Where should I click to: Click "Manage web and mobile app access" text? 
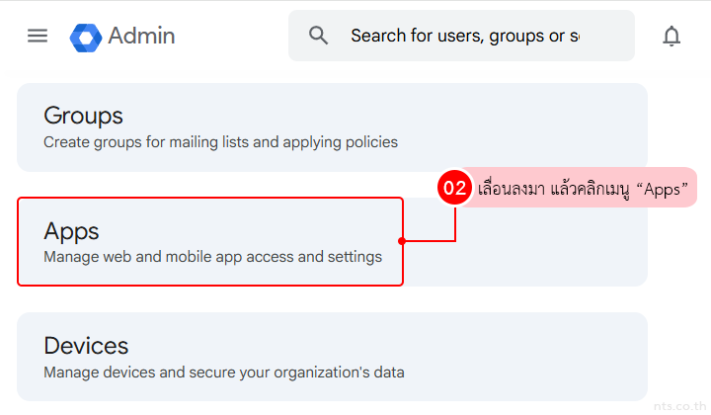coord(212,257)
